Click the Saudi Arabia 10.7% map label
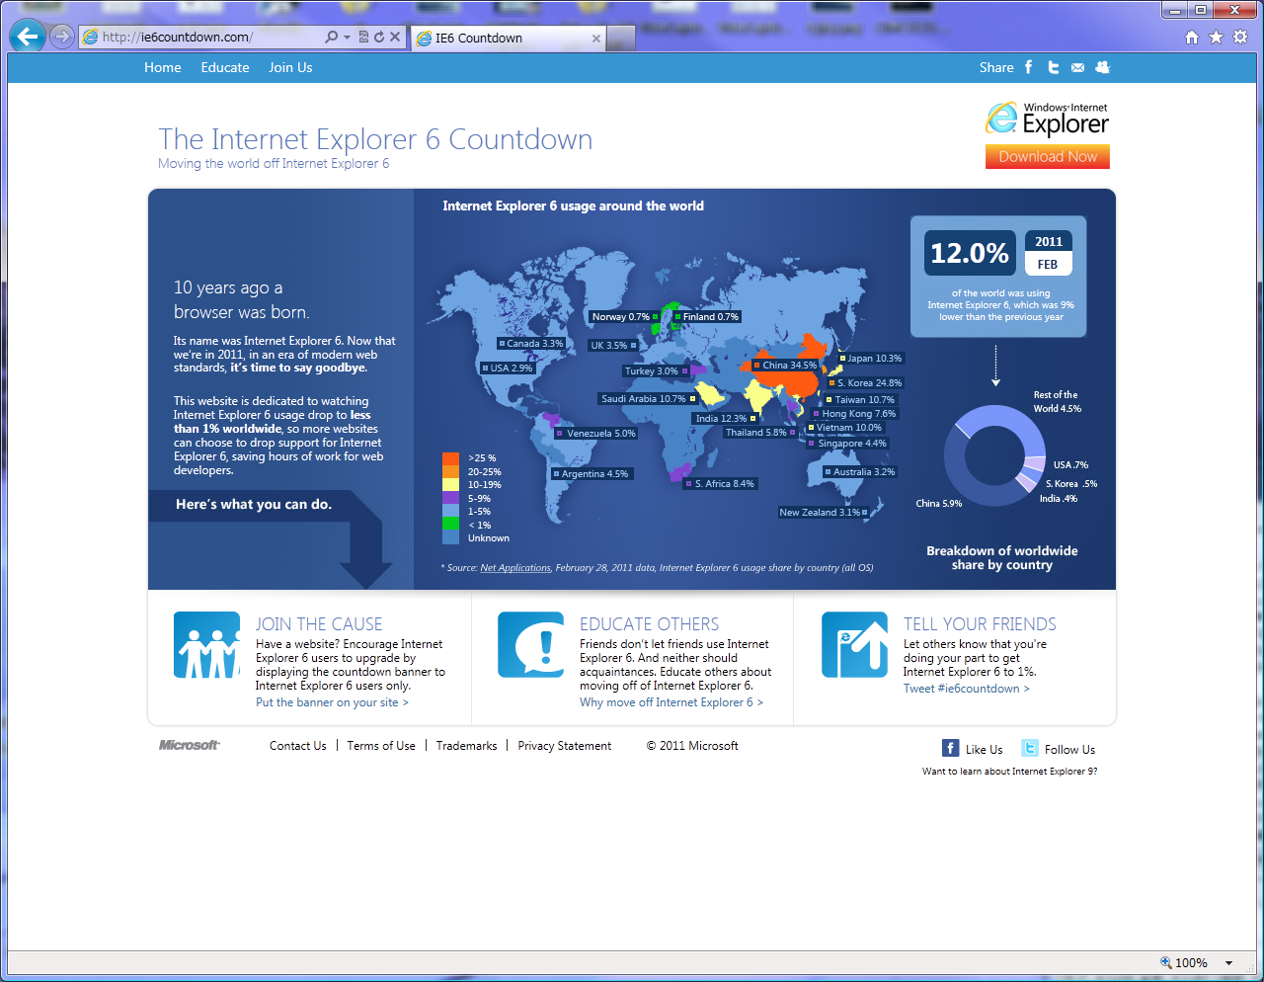This screenshot has width=1264, height=982. pyautogui.click(x=648, y=399)
